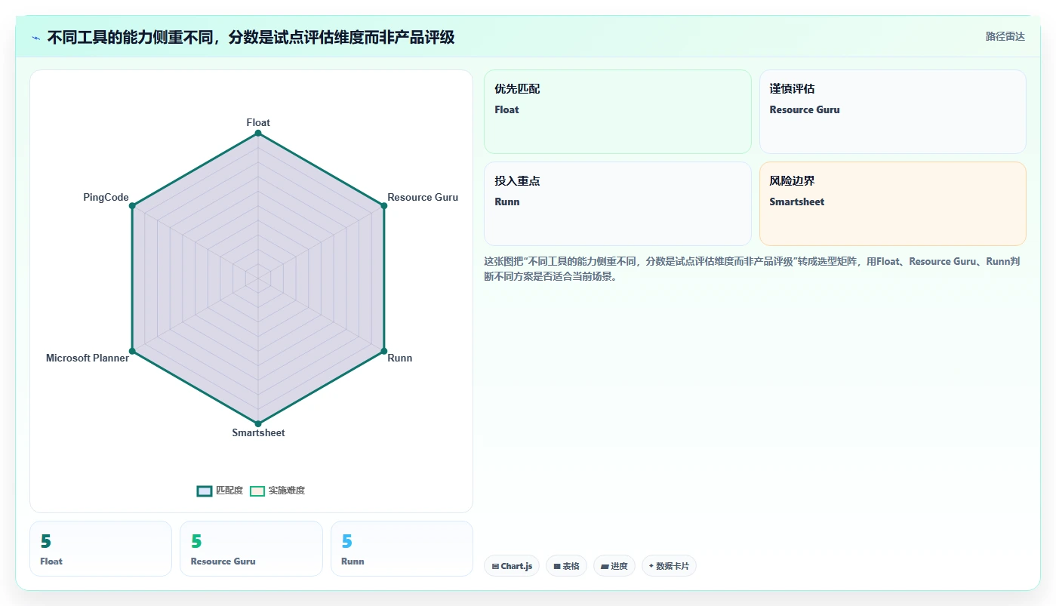Open the 风险边界 Smartsheet card
Screen dimensions: 1056x606
(893, 204)
